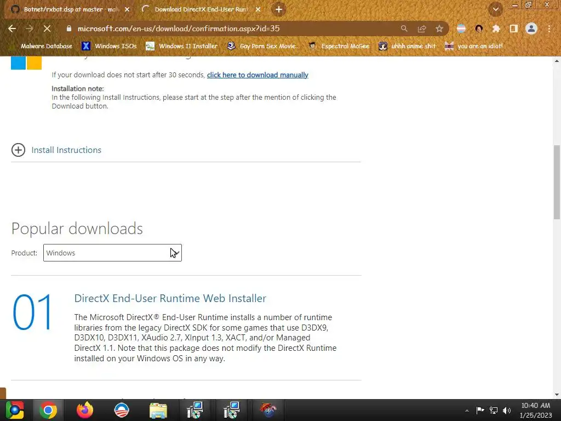Go back to the previous page
Viewport: 561px width, 421px height.
click(12, 29)
